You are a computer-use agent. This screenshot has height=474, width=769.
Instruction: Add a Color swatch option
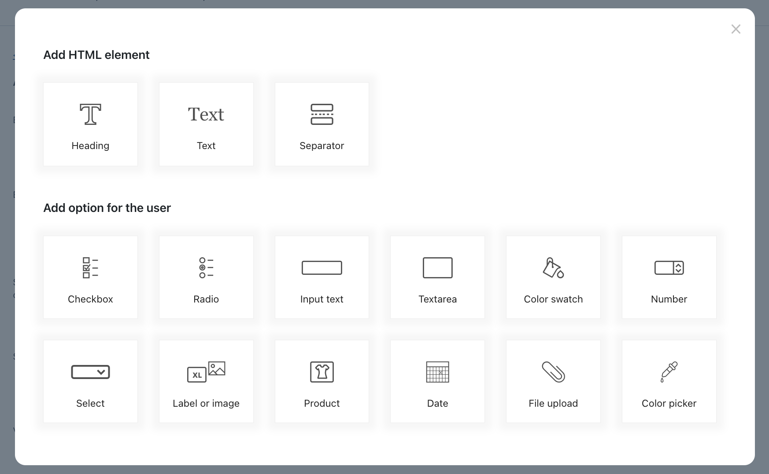(x=553, y=277)
